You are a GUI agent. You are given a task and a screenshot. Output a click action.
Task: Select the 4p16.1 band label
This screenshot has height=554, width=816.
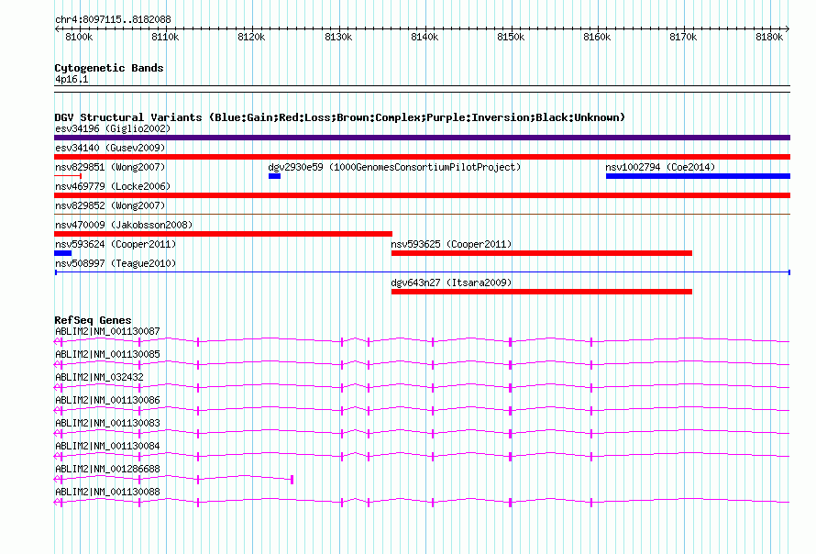point(72,79)
